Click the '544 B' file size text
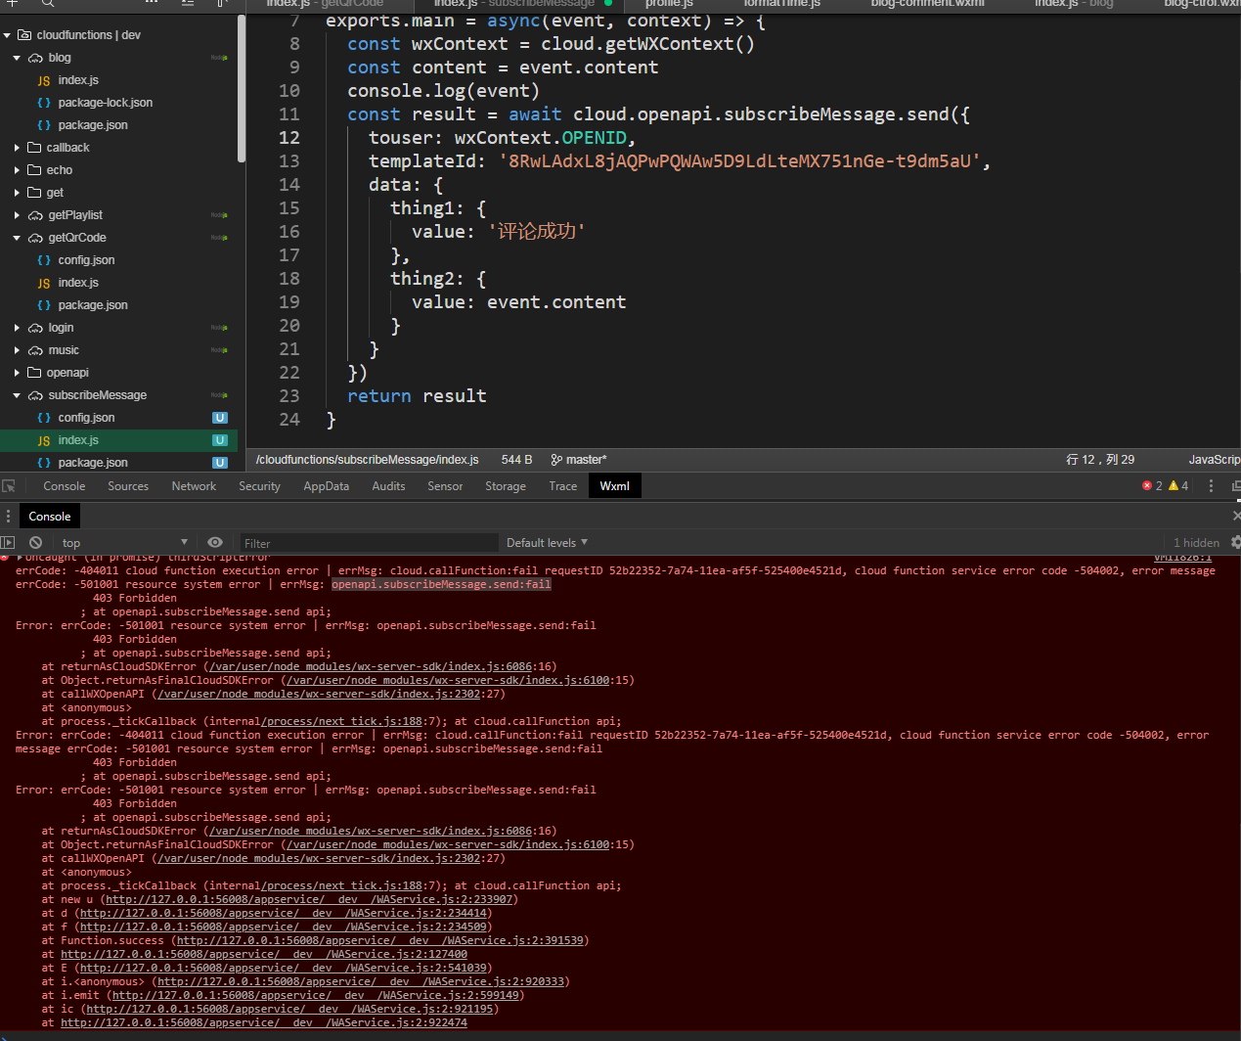This screenshot has height=1041, width=1241. pyautogui.click(x=516, y=459)
